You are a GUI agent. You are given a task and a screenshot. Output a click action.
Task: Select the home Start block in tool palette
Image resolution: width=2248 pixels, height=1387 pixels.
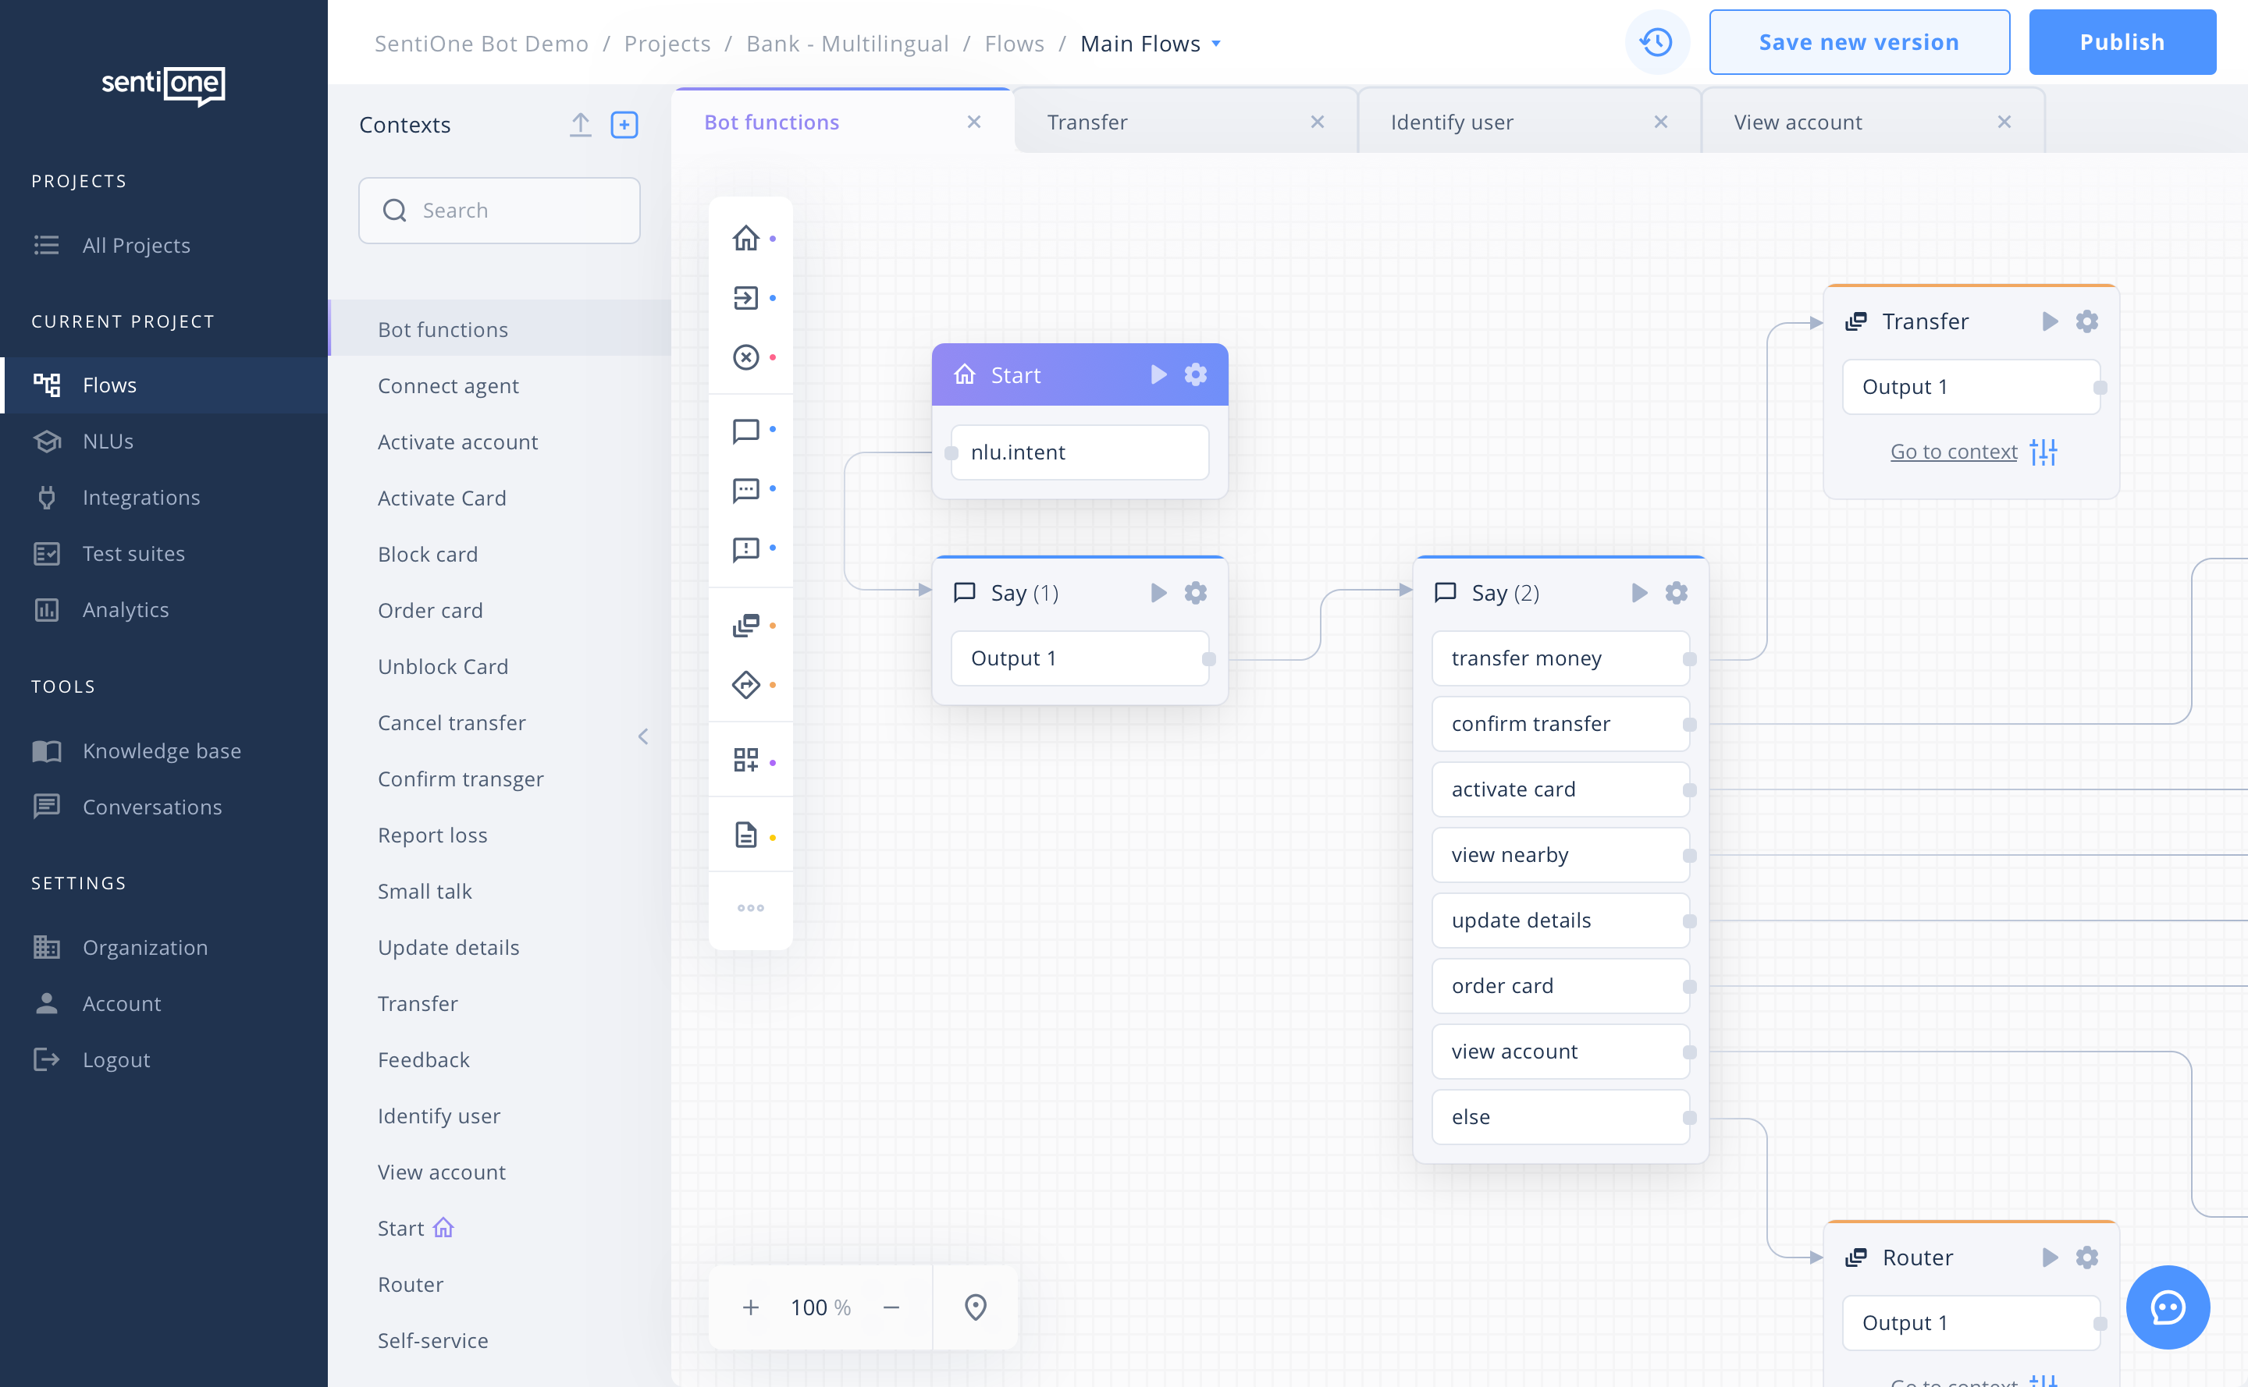pos(746,239)
